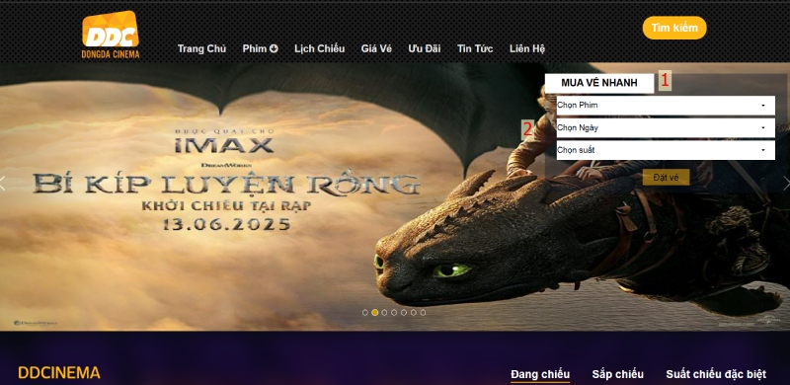Go to Giá Vé page
Image resolution: width=790 pixels, height=385 pixels.
pos(376,49)
